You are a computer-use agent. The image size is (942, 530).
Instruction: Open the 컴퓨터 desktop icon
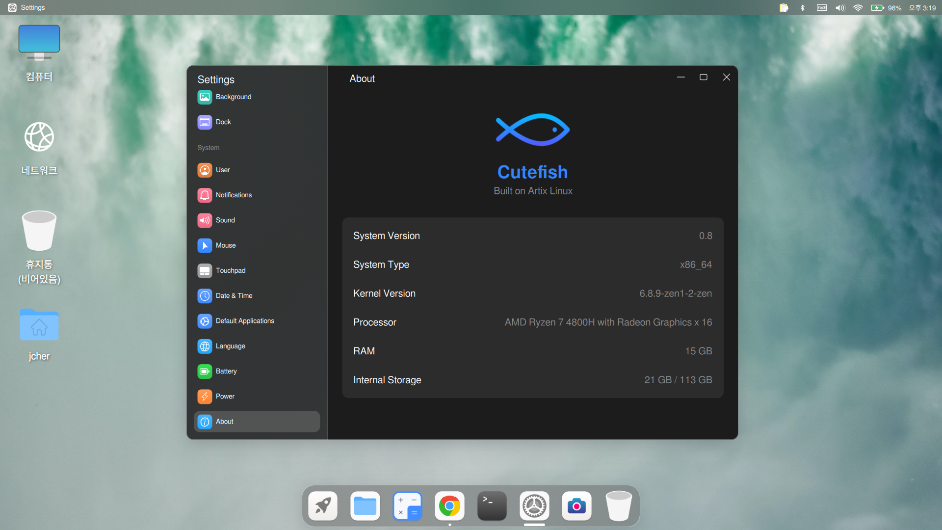point(39,53)
